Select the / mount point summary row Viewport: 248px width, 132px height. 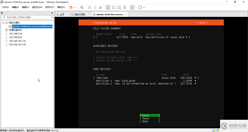142,37
